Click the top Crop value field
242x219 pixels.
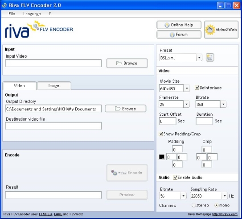pyautogui.click(x=207, y=149)
